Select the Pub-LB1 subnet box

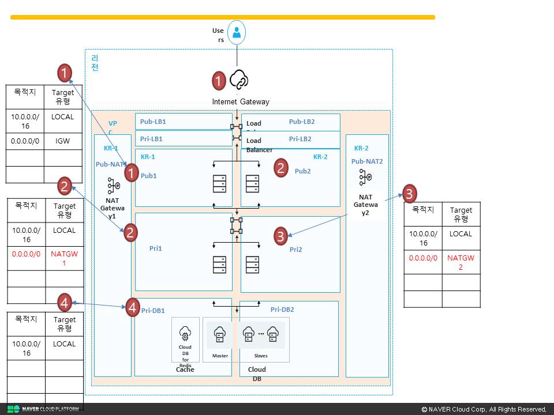point(184,122)
